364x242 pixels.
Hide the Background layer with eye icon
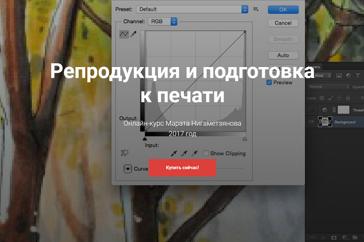(311, 122)
